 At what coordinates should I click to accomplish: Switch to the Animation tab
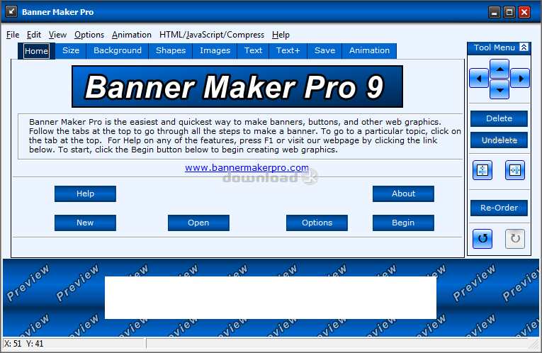point(370,50)
